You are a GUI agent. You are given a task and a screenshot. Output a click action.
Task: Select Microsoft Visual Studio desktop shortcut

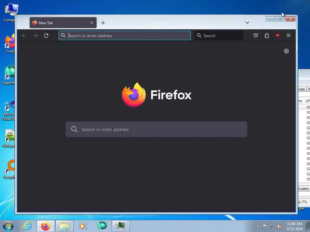pos(8,111)
